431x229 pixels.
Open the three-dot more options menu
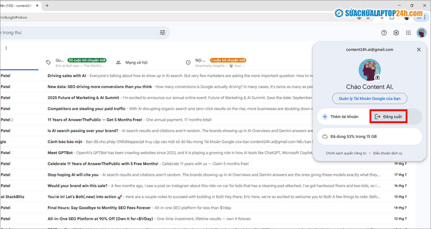point(6,48)
